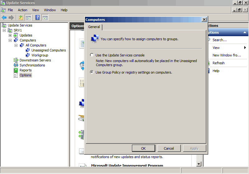
Task: Open the View menu in the menu bar
Action: [x=35, y=10]
